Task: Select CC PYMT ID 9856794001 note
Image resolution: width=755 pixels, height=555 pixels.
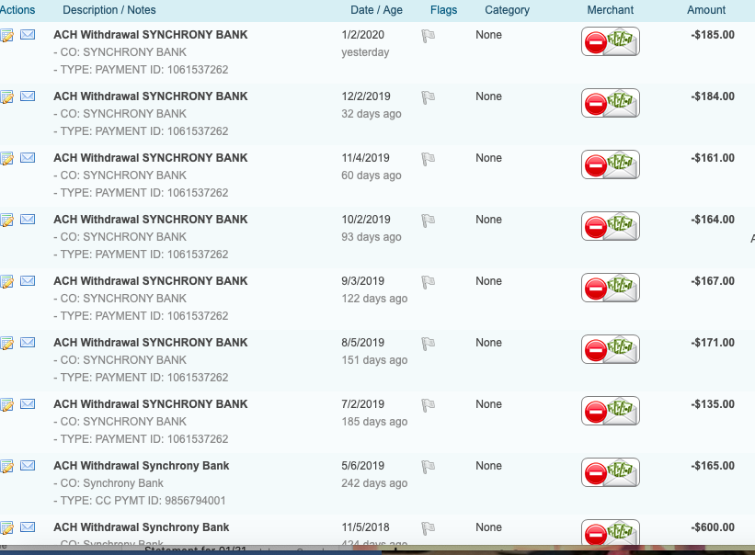Action: coord(139,501)
